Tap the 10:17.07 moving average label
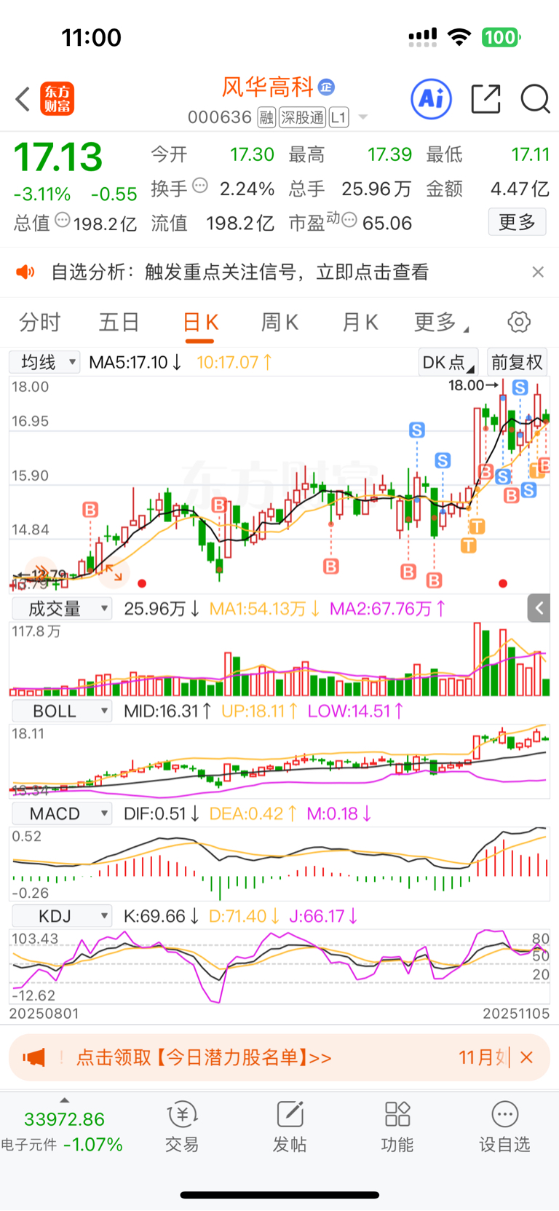Image resolution: width=559 pixels, height=1211 pixels. [235, 362]
